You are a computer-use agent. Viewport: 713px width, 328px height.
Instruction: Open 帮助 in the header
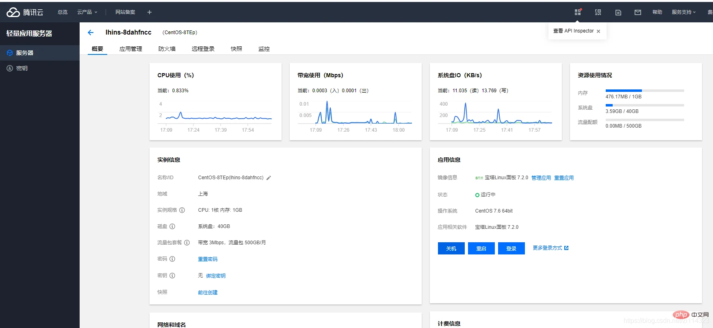click(x=657, y=12)
